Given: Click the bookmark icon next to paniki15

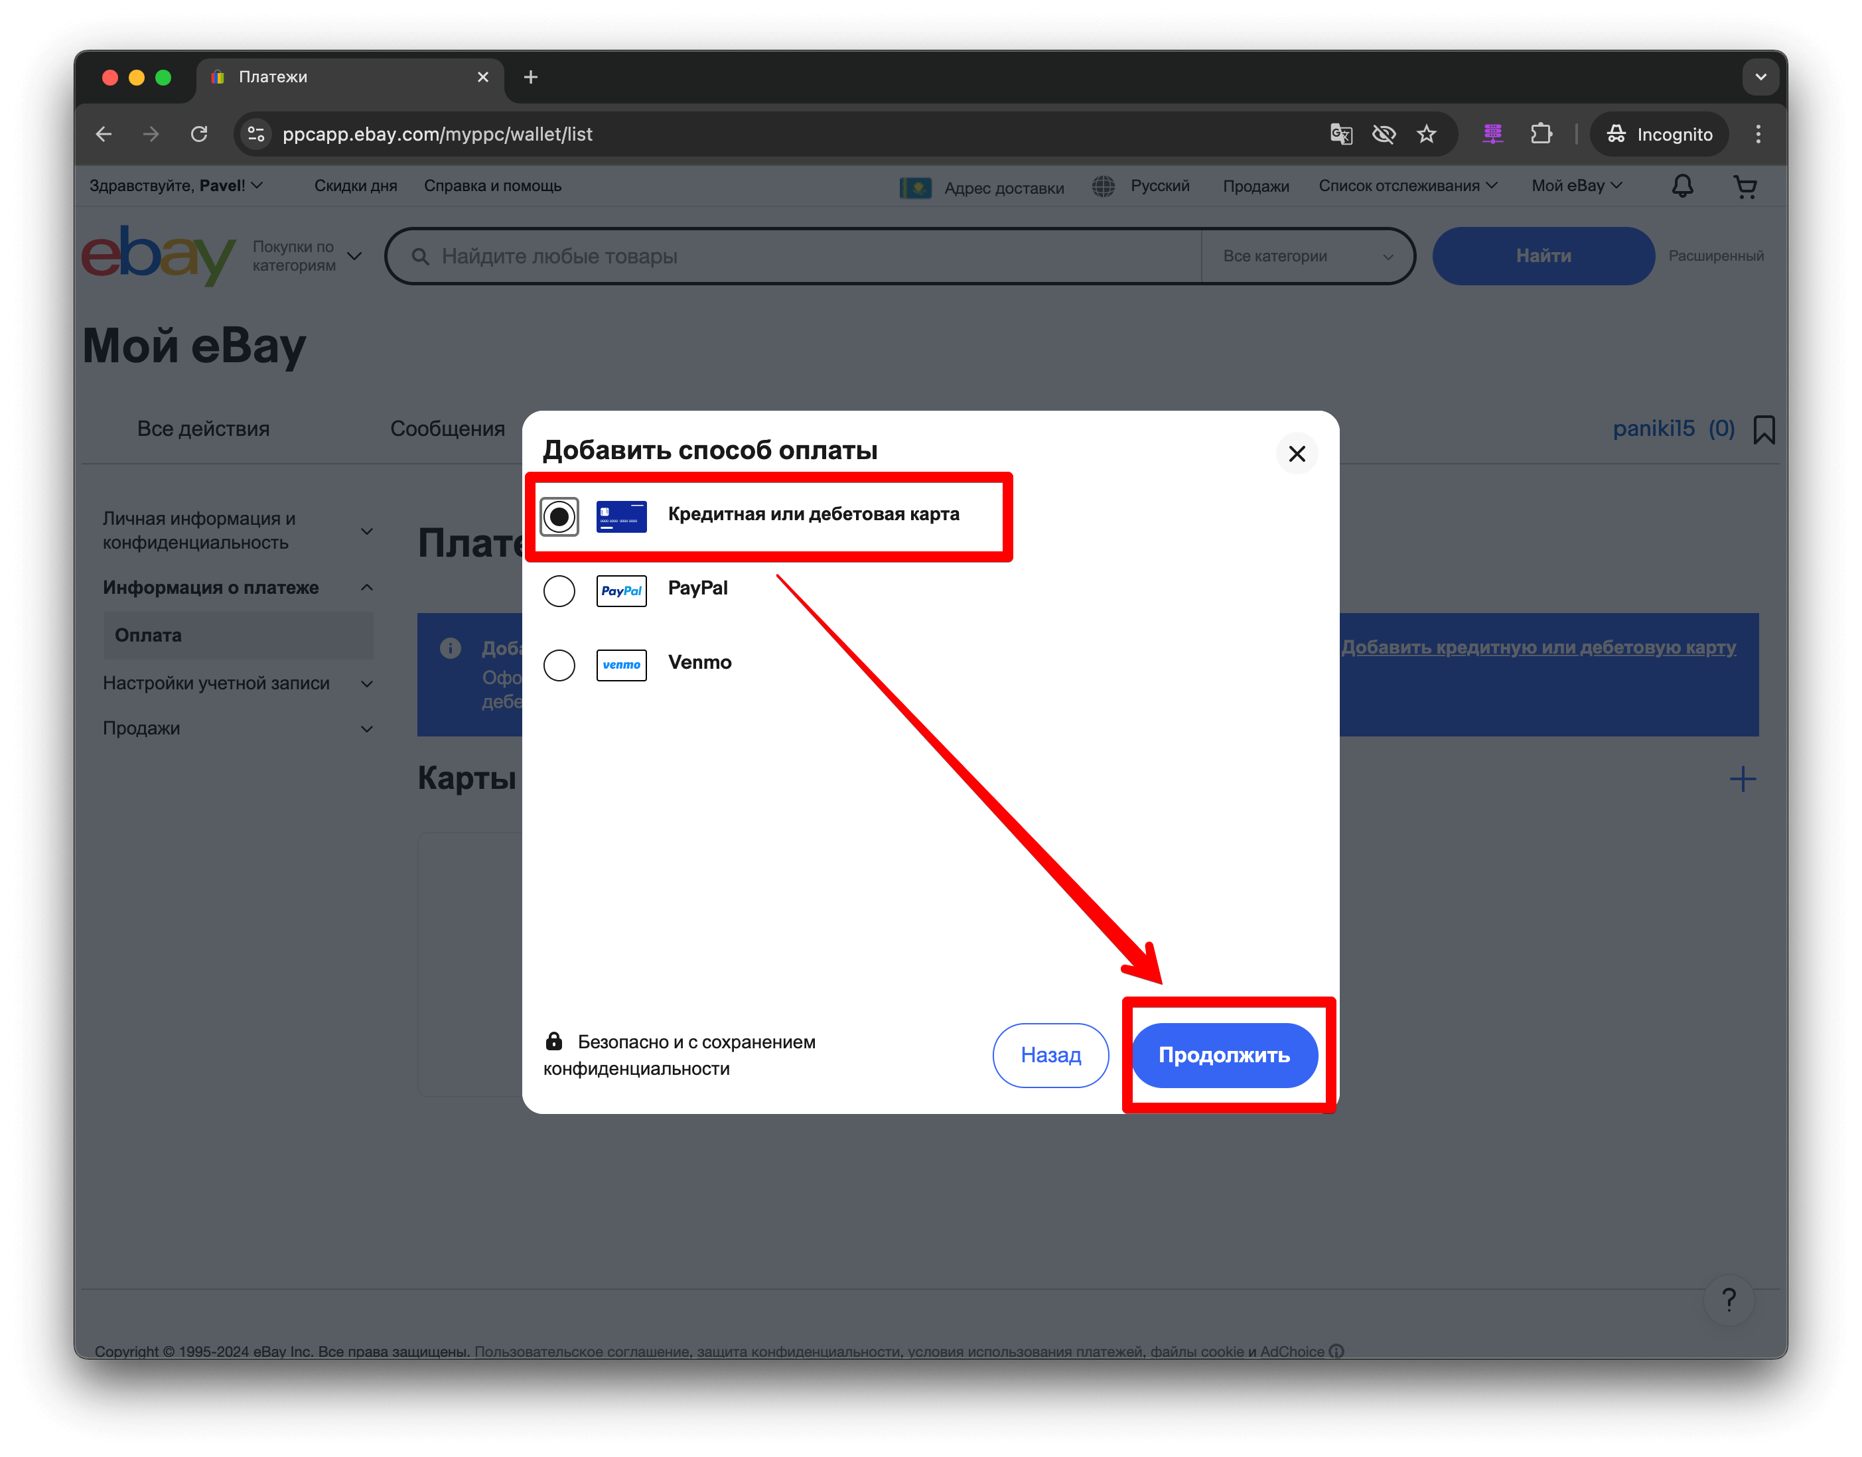Looking at the screenshot, I should pyautogui.click(x=1764, y=429).
